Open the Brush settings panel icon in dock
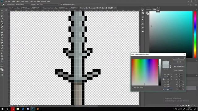Viewport: 198px width, 111px height. click(x=143, y=10)
